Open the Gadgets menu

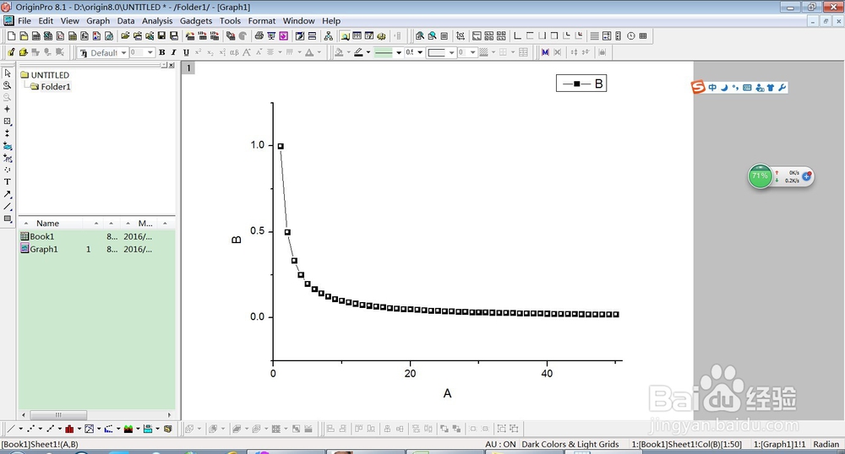[196, 20]
